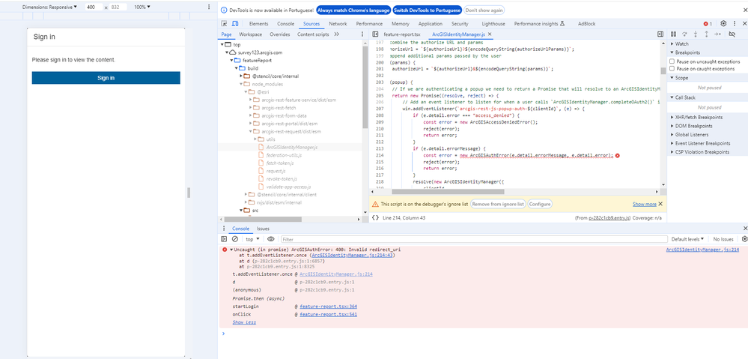Screen dimensions: 748x359
Task: Click the resume script execution icon
Action: click(x=673, y=34)
